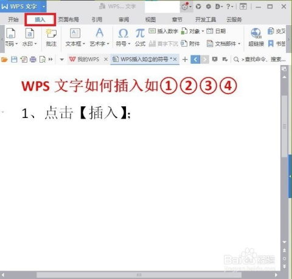Expand the arrow beside WPS 文字 title
Screen dimensions: 292x279
pyautogui.click(x=44, y=7)
